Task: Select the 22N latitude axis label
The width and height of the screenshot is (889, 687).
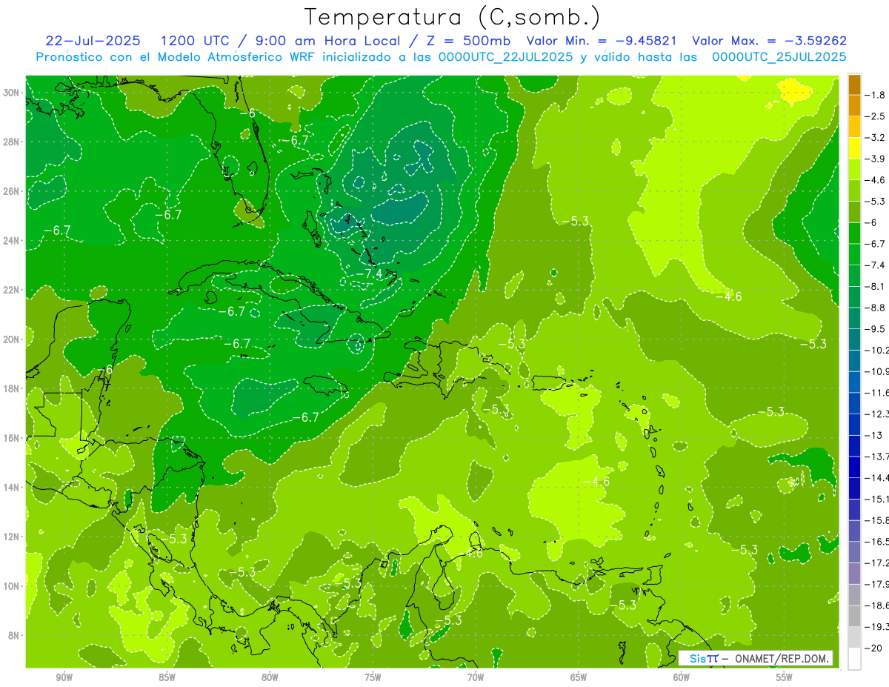Action: pos(13,290)
